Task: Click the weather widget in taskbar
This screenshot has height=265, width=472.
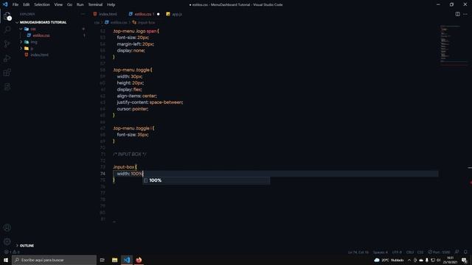Action: pos(389,260)
